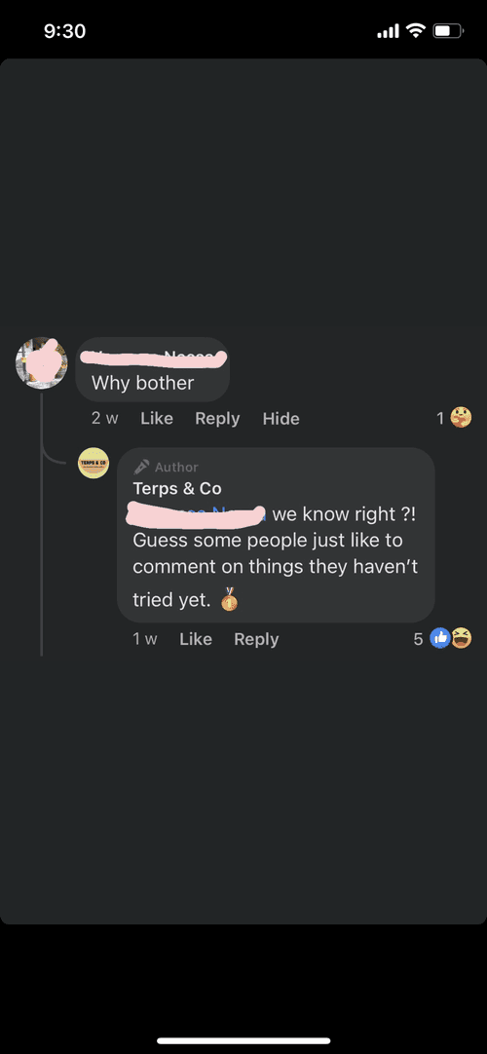Tap the battery icon in status bar
Image resolution: width=487 pixels, height=1054 pixels.
coord(447,31)
